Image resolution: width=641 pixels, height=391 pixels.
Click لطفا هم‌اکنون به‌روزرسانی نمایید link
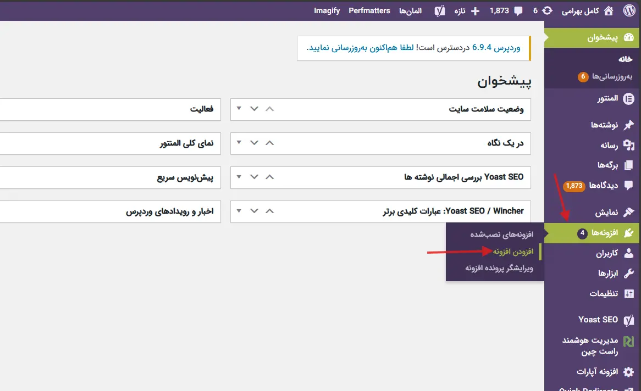360,48
